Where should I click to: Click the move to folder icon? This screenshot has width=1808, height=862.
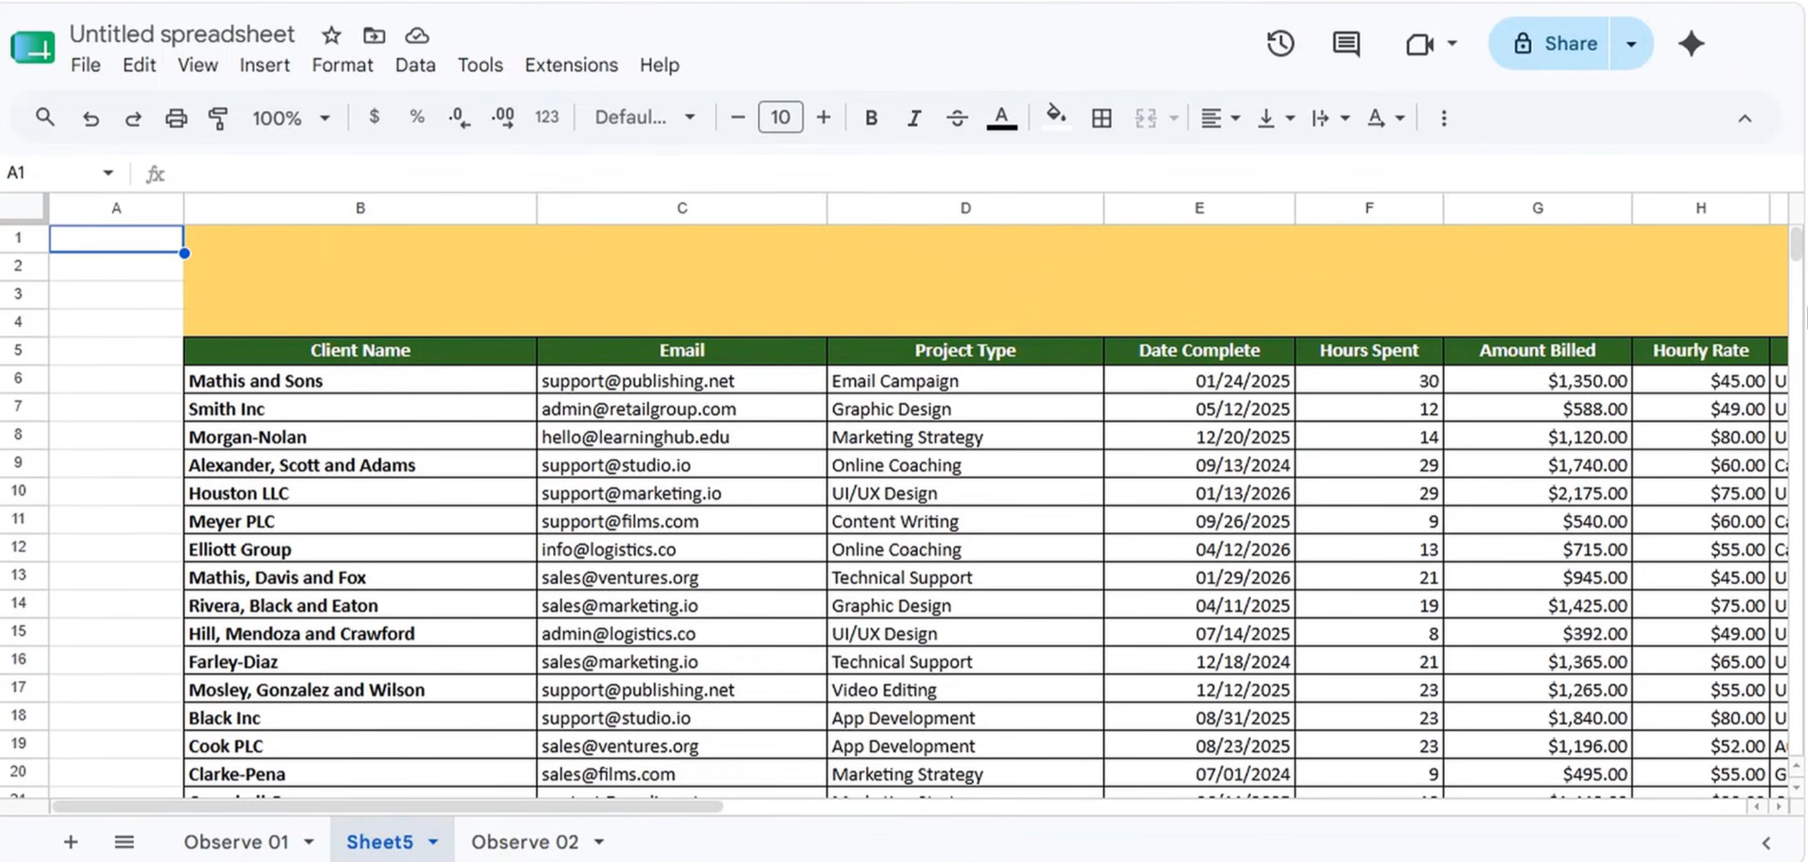[374, 35]
